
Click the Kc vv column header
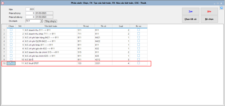[139, 26]
